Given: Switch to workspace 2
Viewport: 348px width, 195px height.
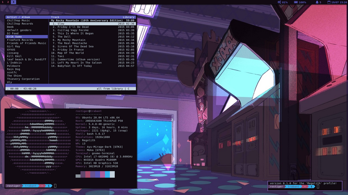Looking at the screenshot, I should [8, 2].
